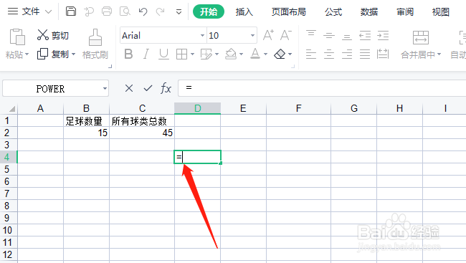
Task: Click in the formula bar input
Action: click(x=322, y=88)
